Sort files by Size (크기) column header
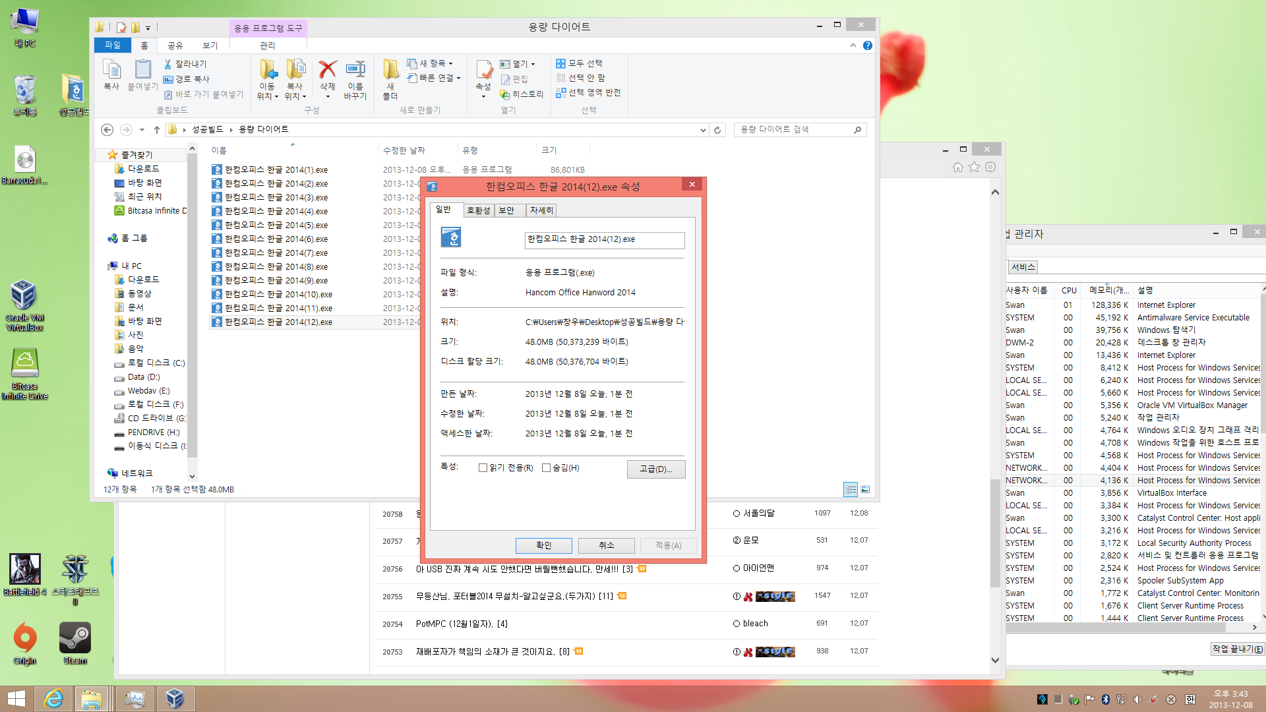The image size is (1266, 712). [x=549, y=150]
